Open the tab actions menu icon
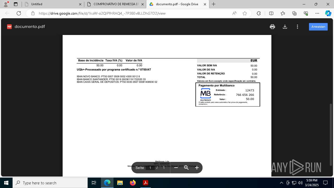The image size is (334, 188). tap(16, 4)
